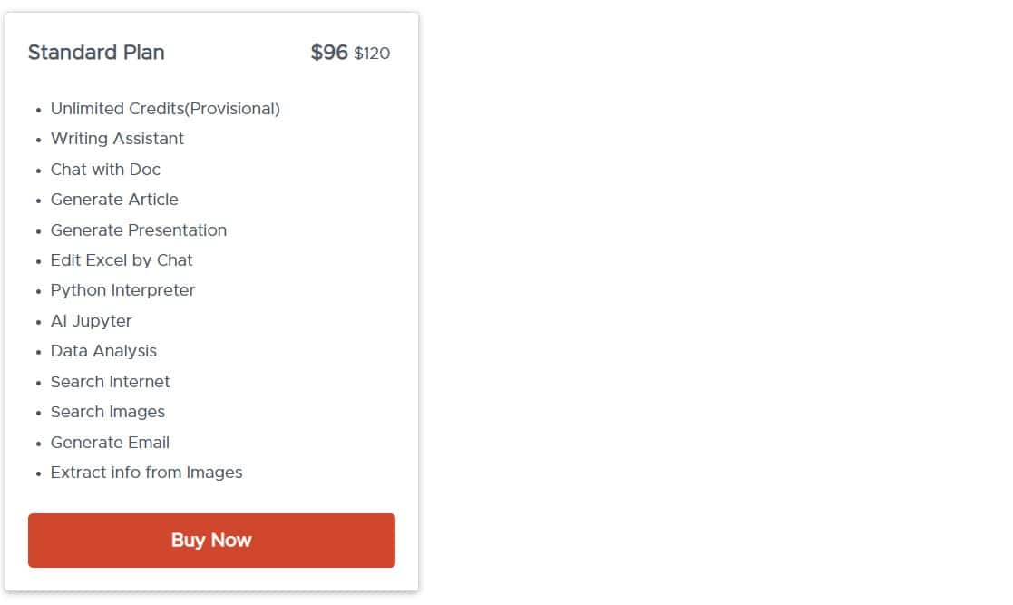
Task: Click the Edit Excel by Chat item
Action: pyautogui.click(x=122, y=260)
